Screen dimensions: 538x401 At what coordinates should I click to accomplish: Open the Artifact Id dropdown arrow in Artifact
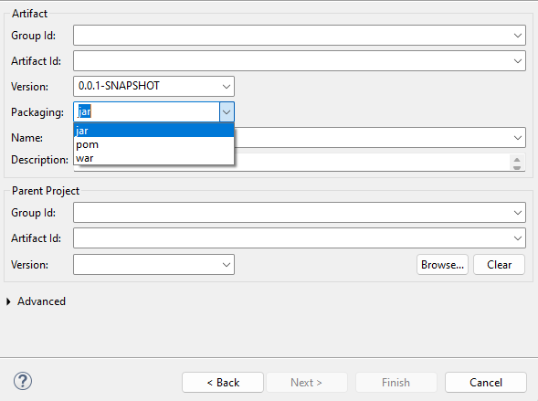point(518,61)
